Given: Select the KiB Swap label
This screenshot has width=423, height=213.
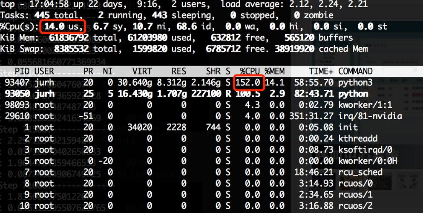Looking at the screenshot, I should (22, 49).
